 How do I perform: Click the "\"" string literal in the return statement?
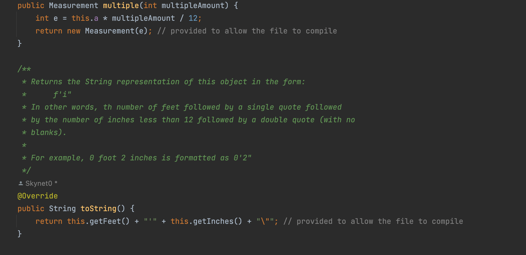(265, 221)
